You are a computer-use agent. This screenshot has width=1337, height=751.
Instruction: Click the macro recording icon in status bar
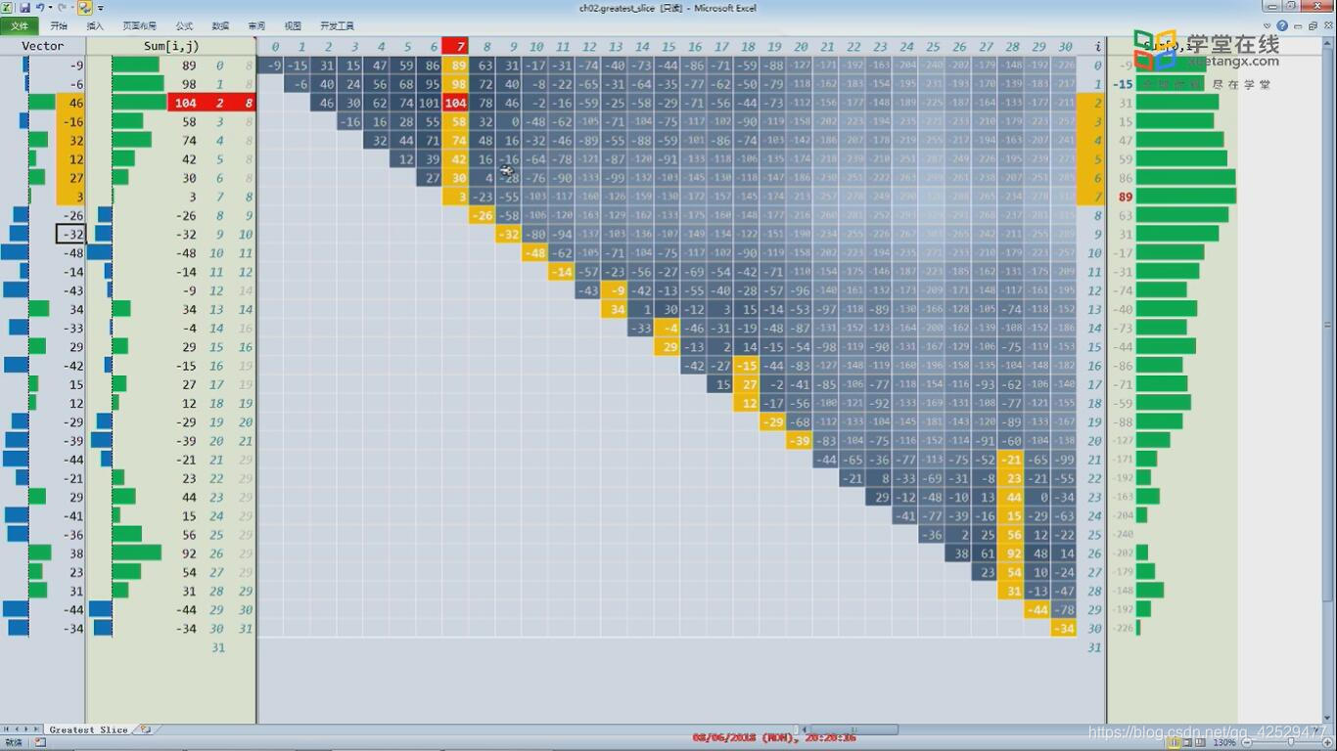pos(40,742)
